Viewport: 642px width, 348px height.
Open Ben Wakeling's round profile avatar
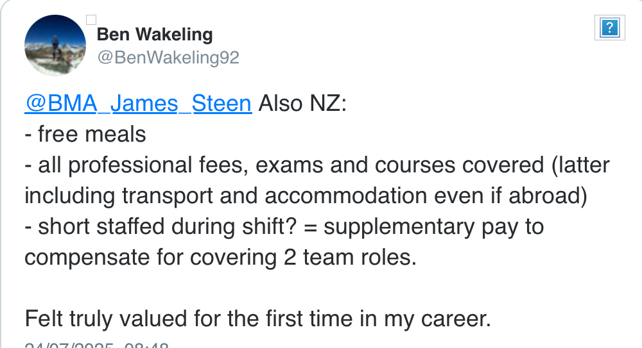[55, 46]
